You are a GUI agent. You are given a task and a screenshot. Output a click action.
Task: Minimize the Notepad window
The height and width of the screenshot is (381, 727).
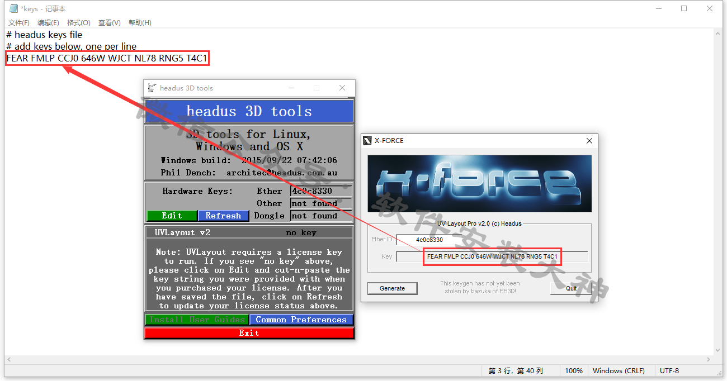pos(658,8)
